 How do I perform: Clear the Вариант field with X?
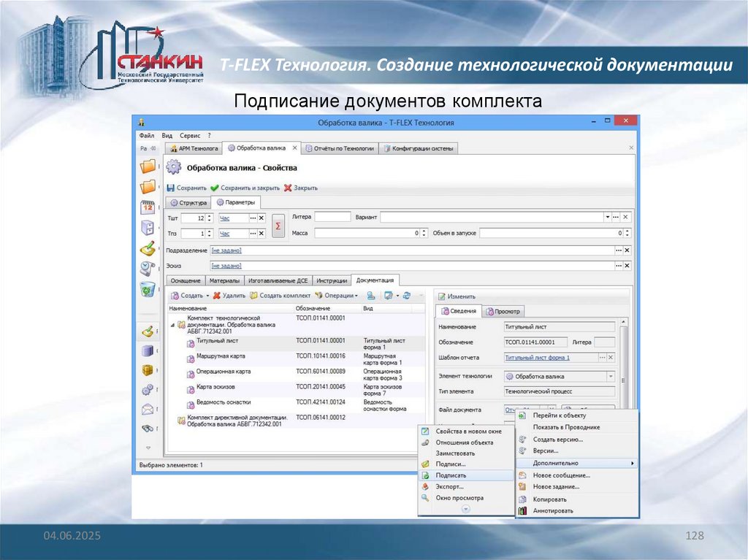[x=625, y=217]
